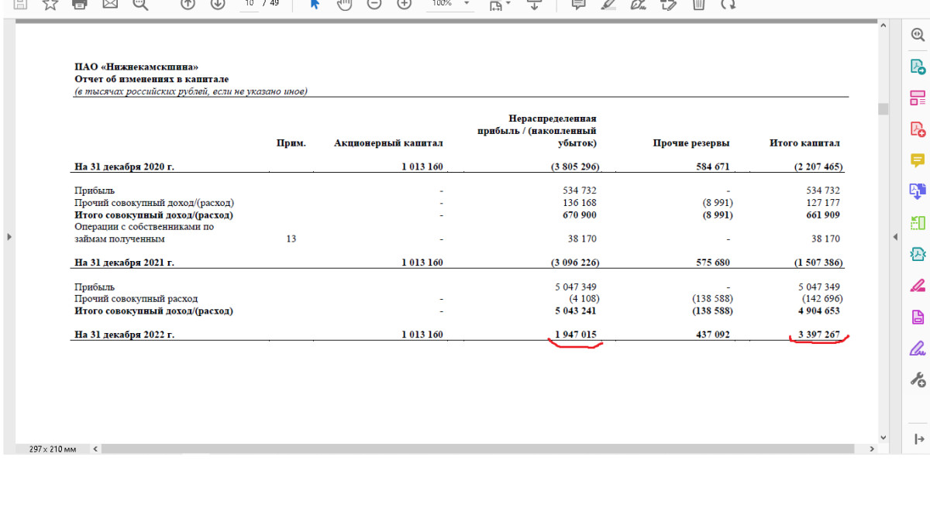Expand the left navigation pane
Viewport: 930px width, 522px height.
[9, 236]
